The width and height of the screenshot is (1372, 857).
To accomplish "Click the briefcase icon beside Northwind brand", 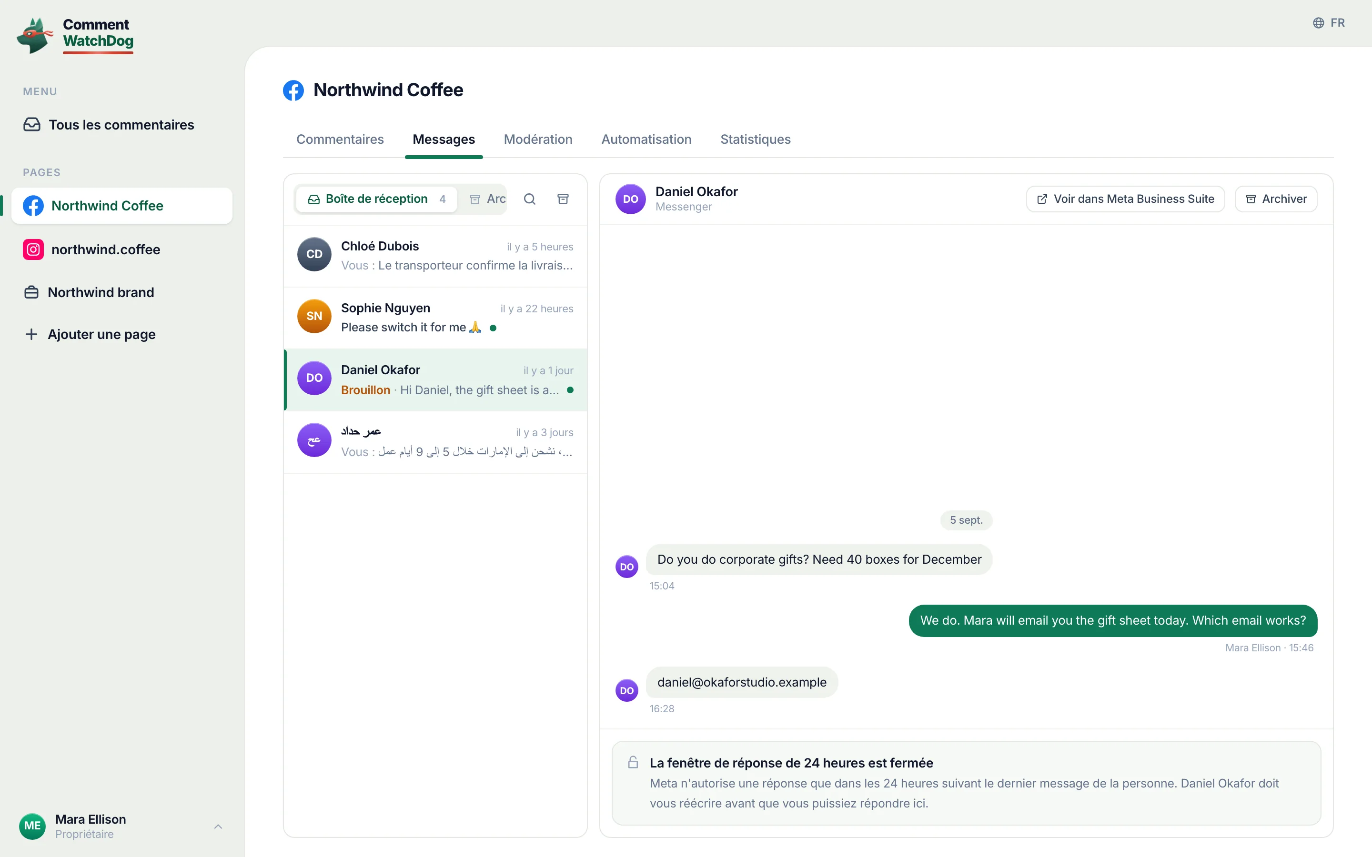I will (31, 292).
